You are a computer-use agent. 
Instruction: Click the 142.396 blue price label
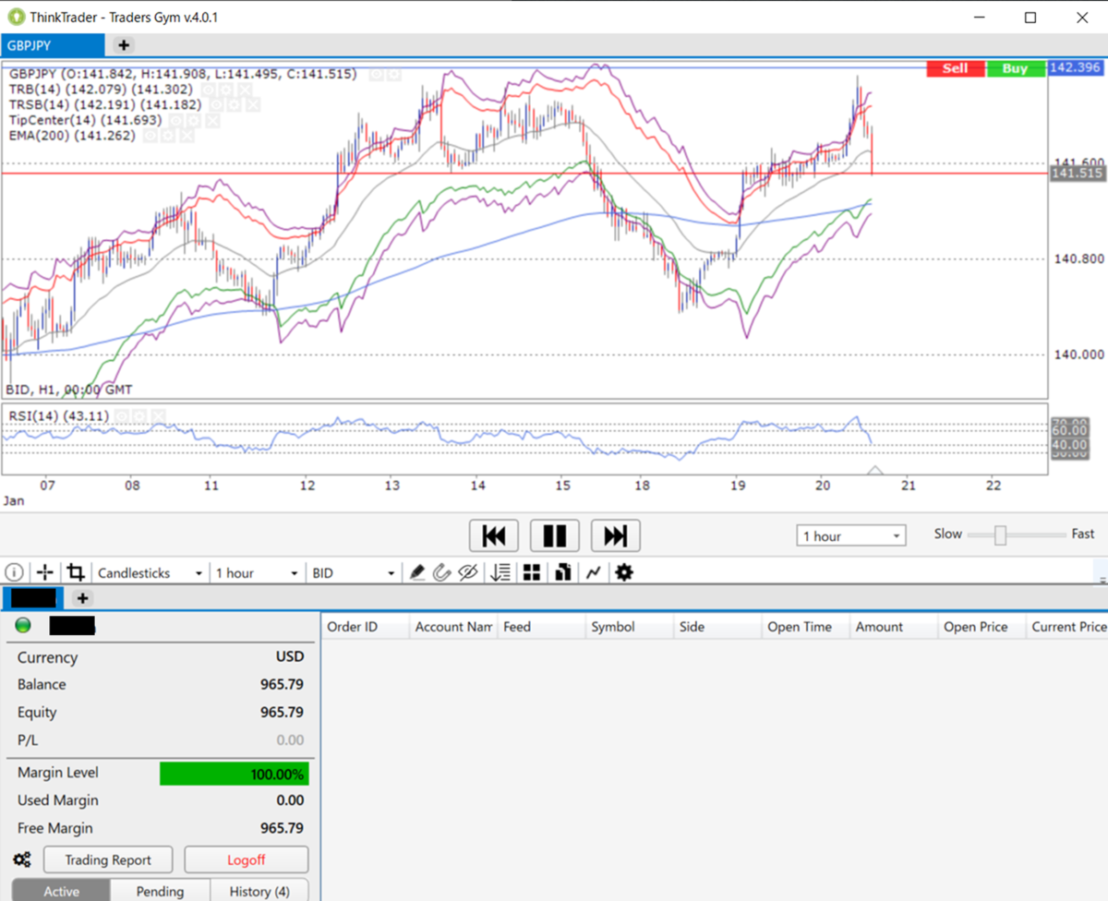pyautogui.click(x=1076, y=68)
